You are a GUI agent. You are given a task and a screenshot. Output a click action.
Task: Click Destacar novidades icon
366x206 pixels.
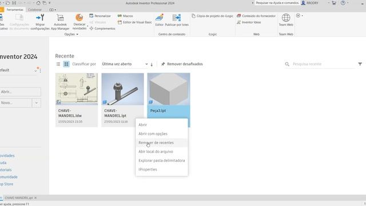(x=79, y=18)
